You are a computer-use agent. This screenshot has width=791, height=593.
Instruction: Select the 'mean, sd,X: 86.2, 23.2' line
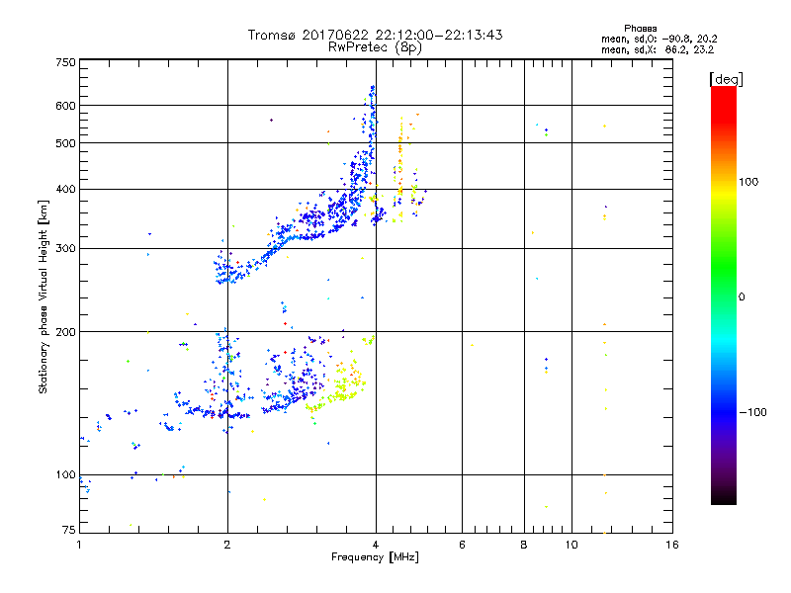pyautogui.click(x=658, y=50)
